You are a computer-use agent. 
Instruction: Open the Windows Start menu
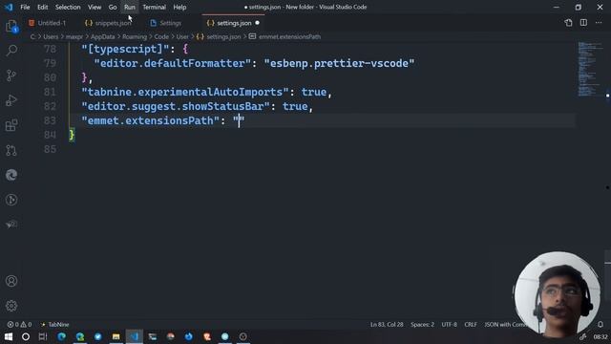(x=9, y=336)
